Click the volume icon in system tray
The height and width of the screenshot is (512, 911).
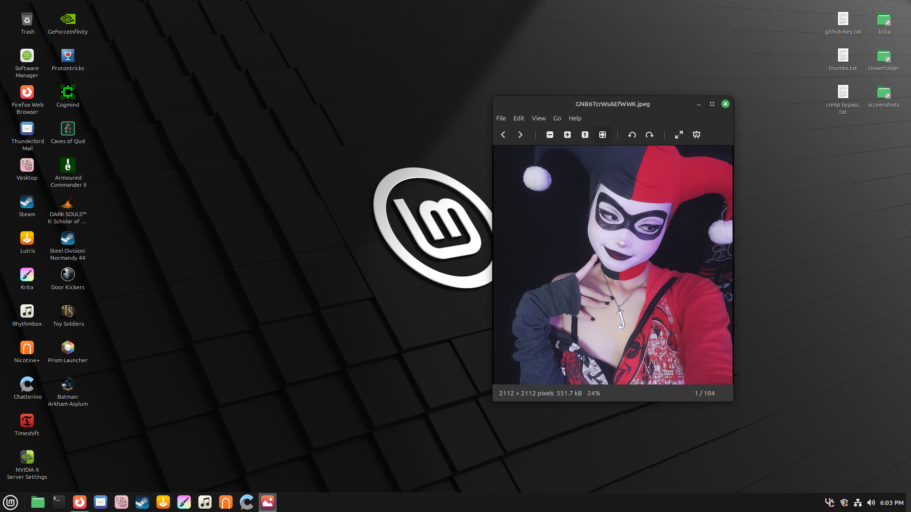871,503
